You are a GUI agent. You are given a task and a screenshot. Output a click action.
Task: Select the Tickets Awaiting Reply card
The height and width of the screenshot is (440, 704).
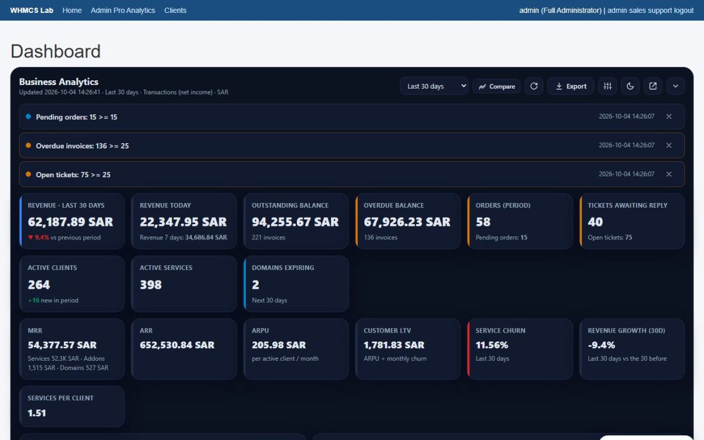tap(632, 221)
